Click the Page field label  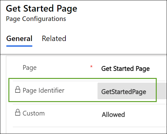coord(30,68)
